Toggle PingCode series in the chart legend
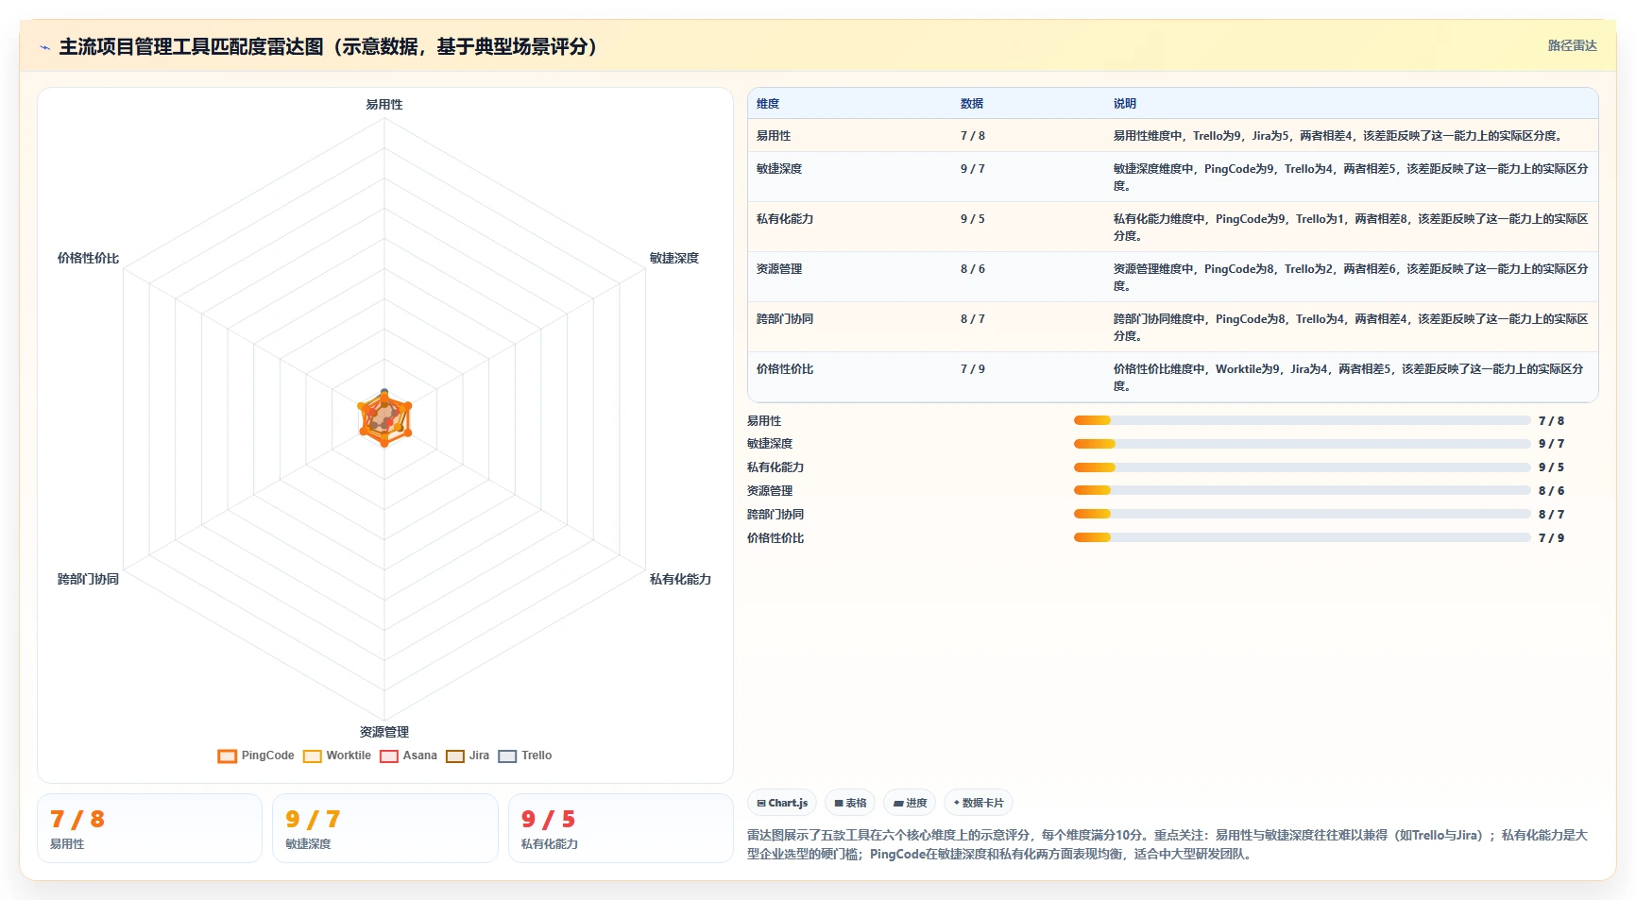This screenshot has width=1636, height=900. pos(256,756)
